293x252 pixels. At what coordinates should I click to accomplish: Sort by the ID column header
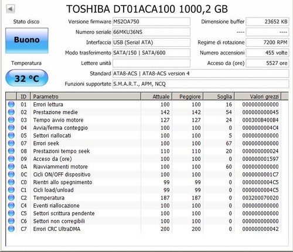(23, 96)
